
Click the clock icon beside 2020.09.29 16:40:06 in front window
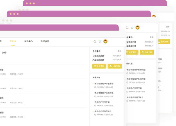coord(95,105)
